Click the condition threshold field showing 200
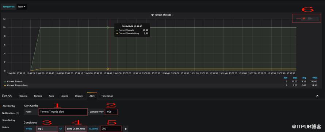This screenshot has height=132, width=325. (x=111, y=129)
